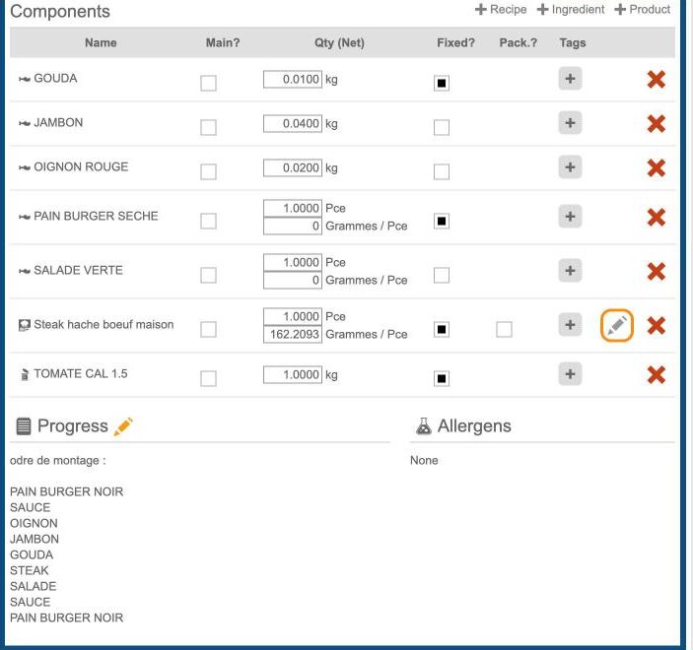
Task: Delete Steak hache boeuf maison row
Action: pos(657,325)
